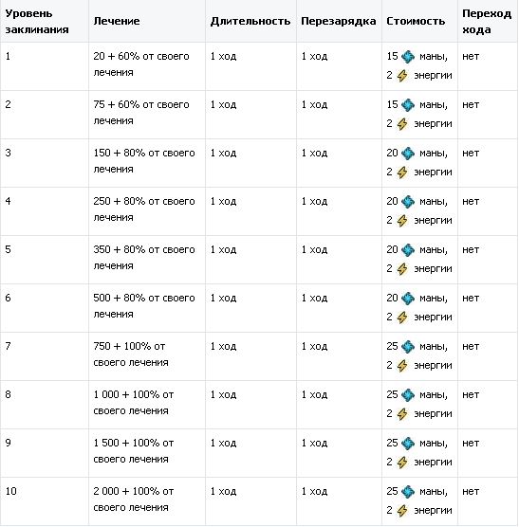The height and width of the screenshot is (527, 519).
Task: Click the "Уровень заклинания" column header
Action: (45, 21)
